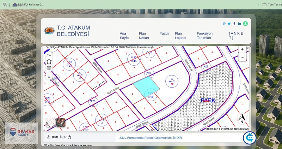Click the RE/MAX Kuzey logo
Screen dimensions: 282x149
[22, 133]
